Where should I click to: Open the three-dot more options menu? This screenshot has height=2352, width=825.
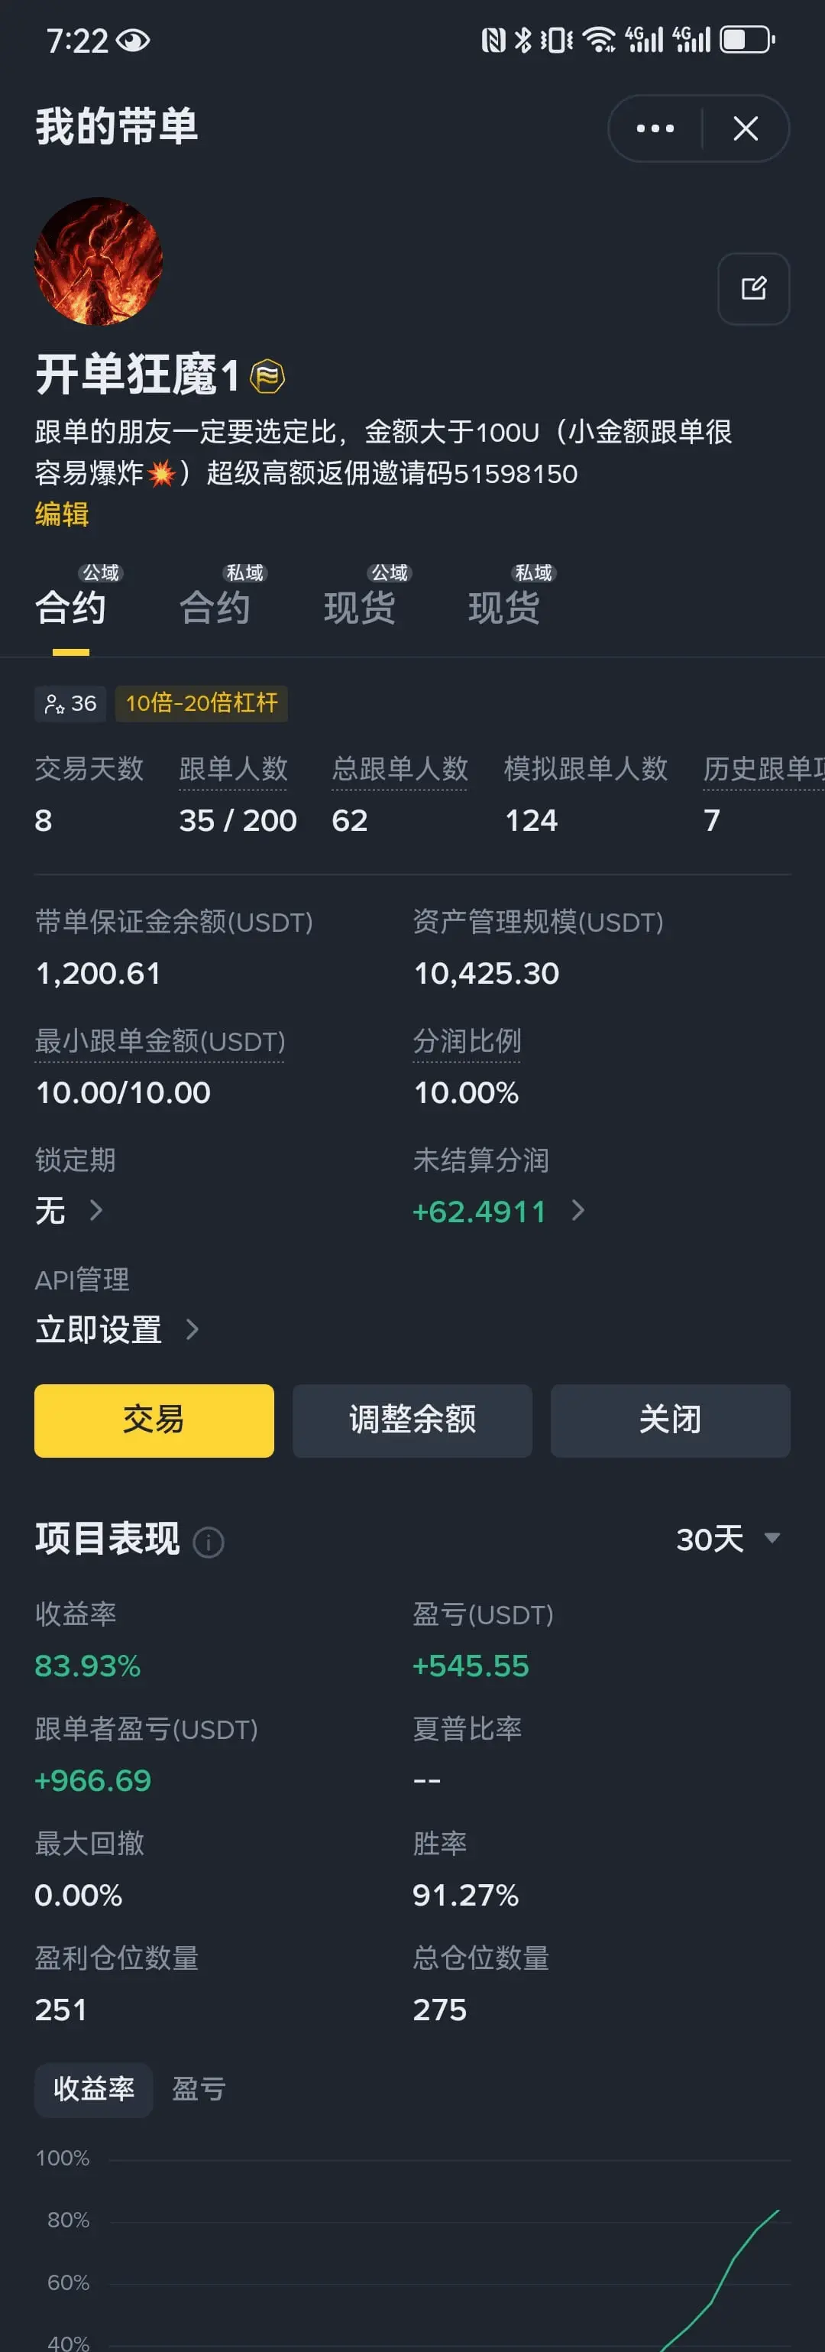(655, 128)
